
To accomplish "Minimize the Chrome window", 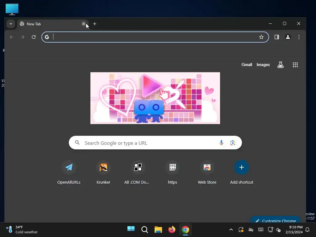I will [x=270, y=23].
